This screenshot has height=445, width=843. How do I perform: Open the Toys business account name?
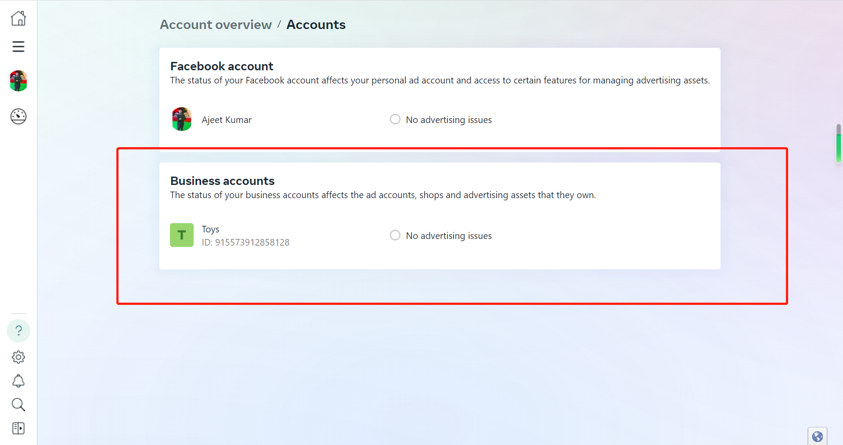(211, 229)
